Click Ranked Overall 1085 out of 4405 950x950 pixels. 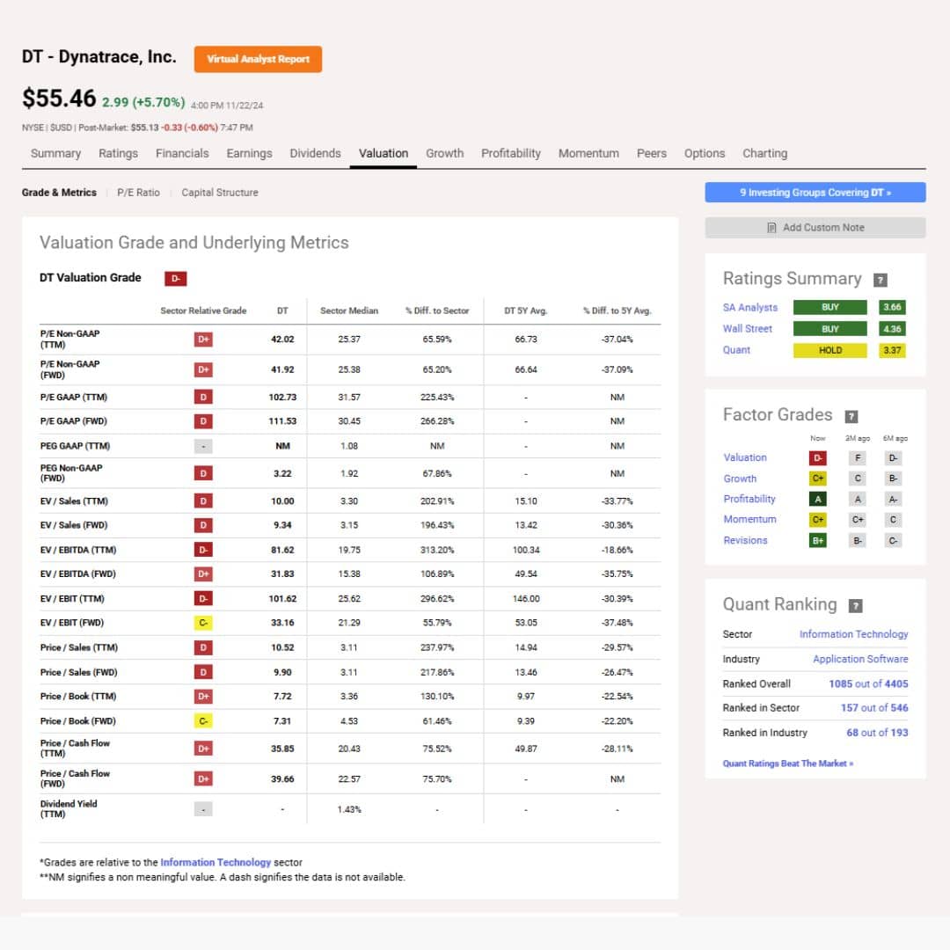point(868,684)
